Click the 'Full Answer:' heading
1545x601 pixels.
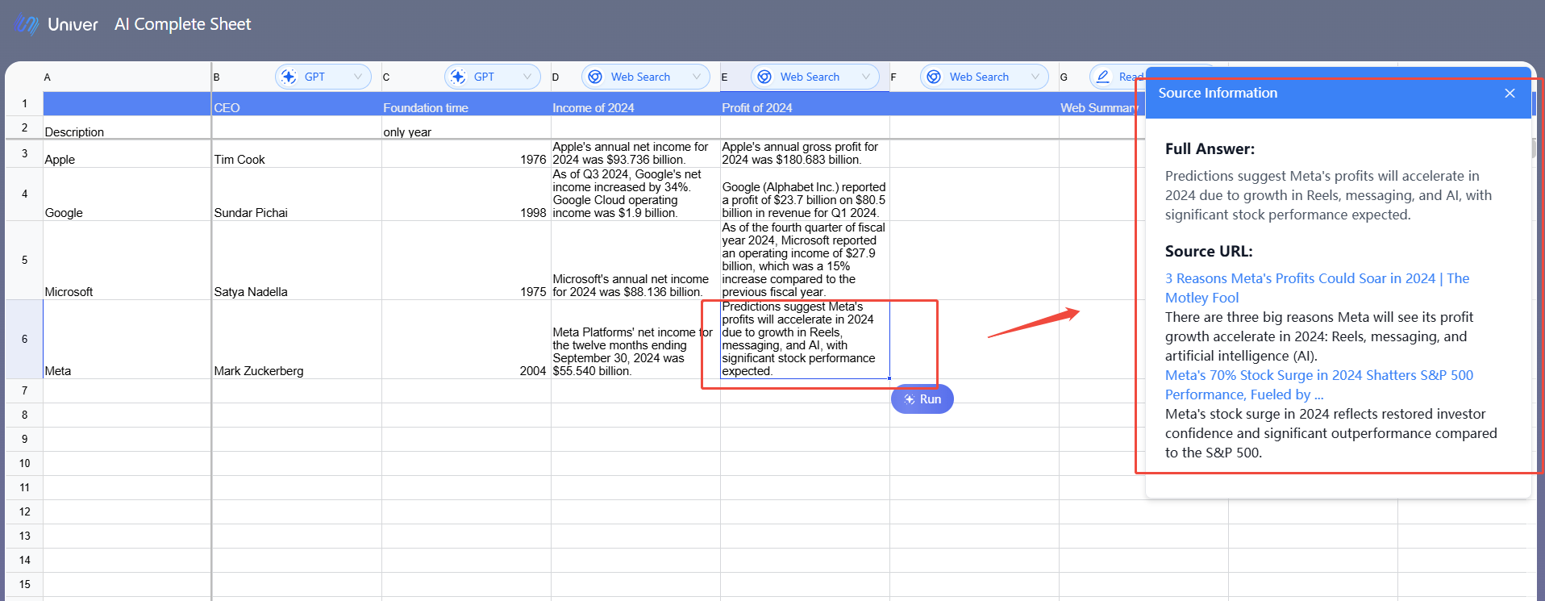(x=1210, y=149)
